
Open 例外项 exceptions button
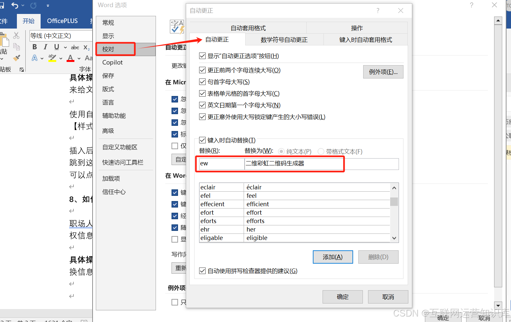(x=383, y=72)
